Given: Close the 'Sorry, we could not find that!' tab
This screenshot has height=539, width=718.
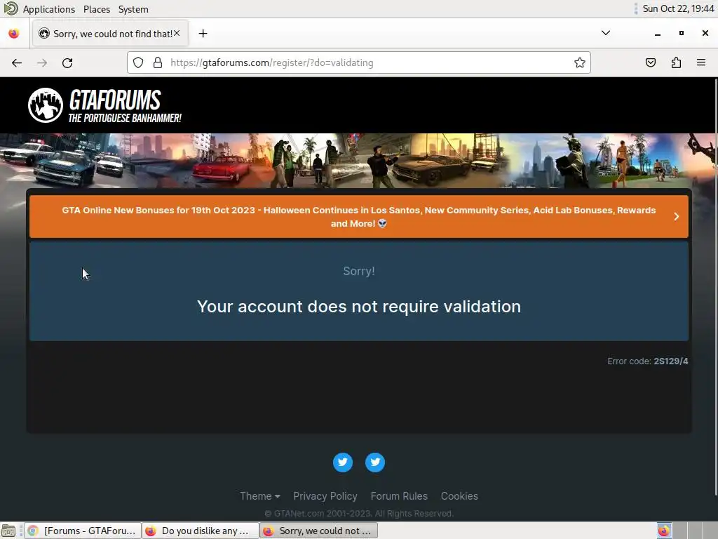Looking at the screenshot, I should [177, 34].
